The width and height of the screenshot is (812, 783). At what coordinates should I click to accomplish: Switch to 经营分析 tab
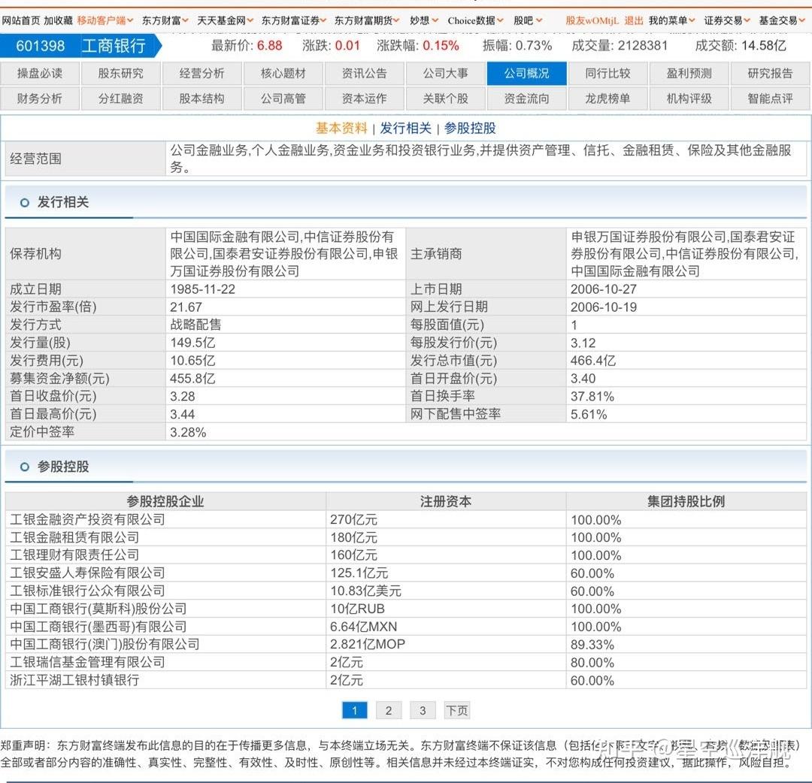202,74
